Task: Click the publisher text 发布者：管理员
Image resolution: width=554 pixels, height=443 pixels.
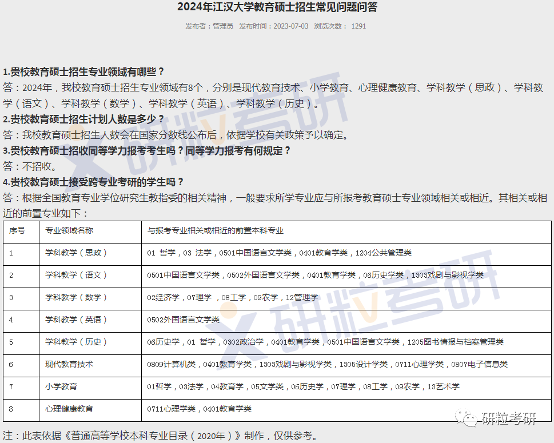Action: 209,26
